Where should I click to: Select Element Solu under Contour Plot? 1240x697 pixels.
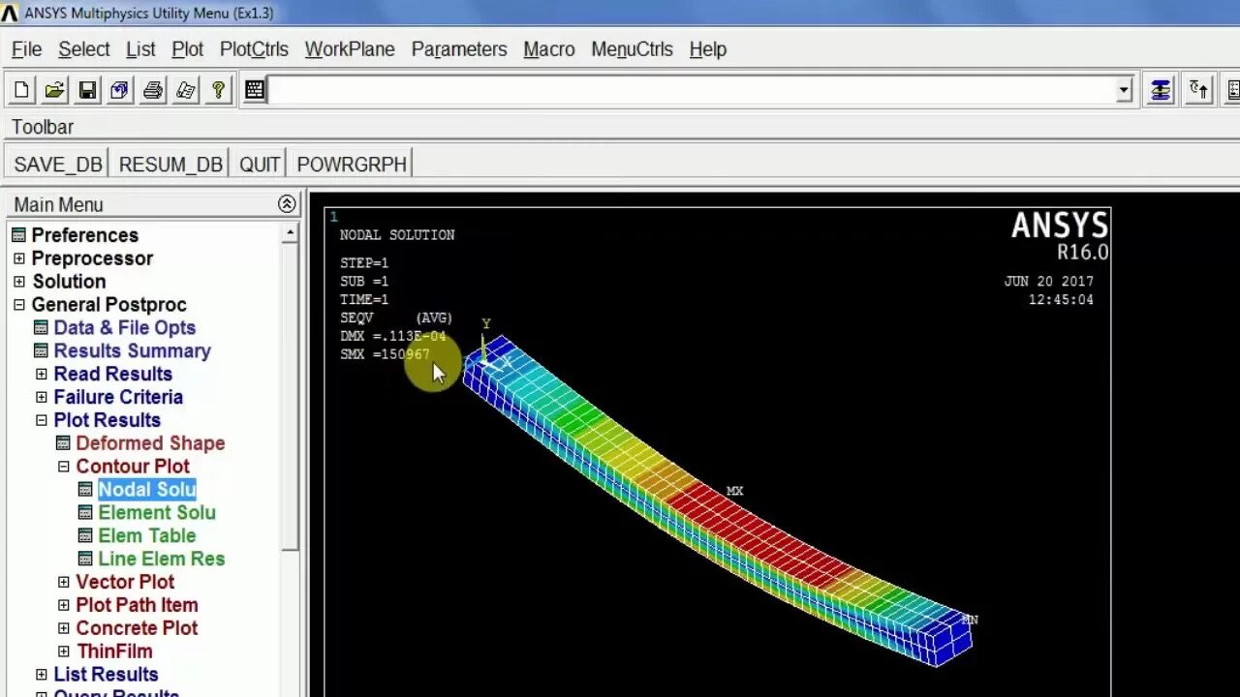click(x=157, y=513)
